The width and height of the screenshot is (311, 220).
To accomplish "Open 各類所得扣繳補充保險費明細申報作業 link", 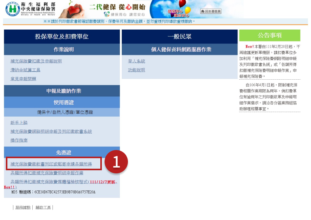I will pos(47,173).
